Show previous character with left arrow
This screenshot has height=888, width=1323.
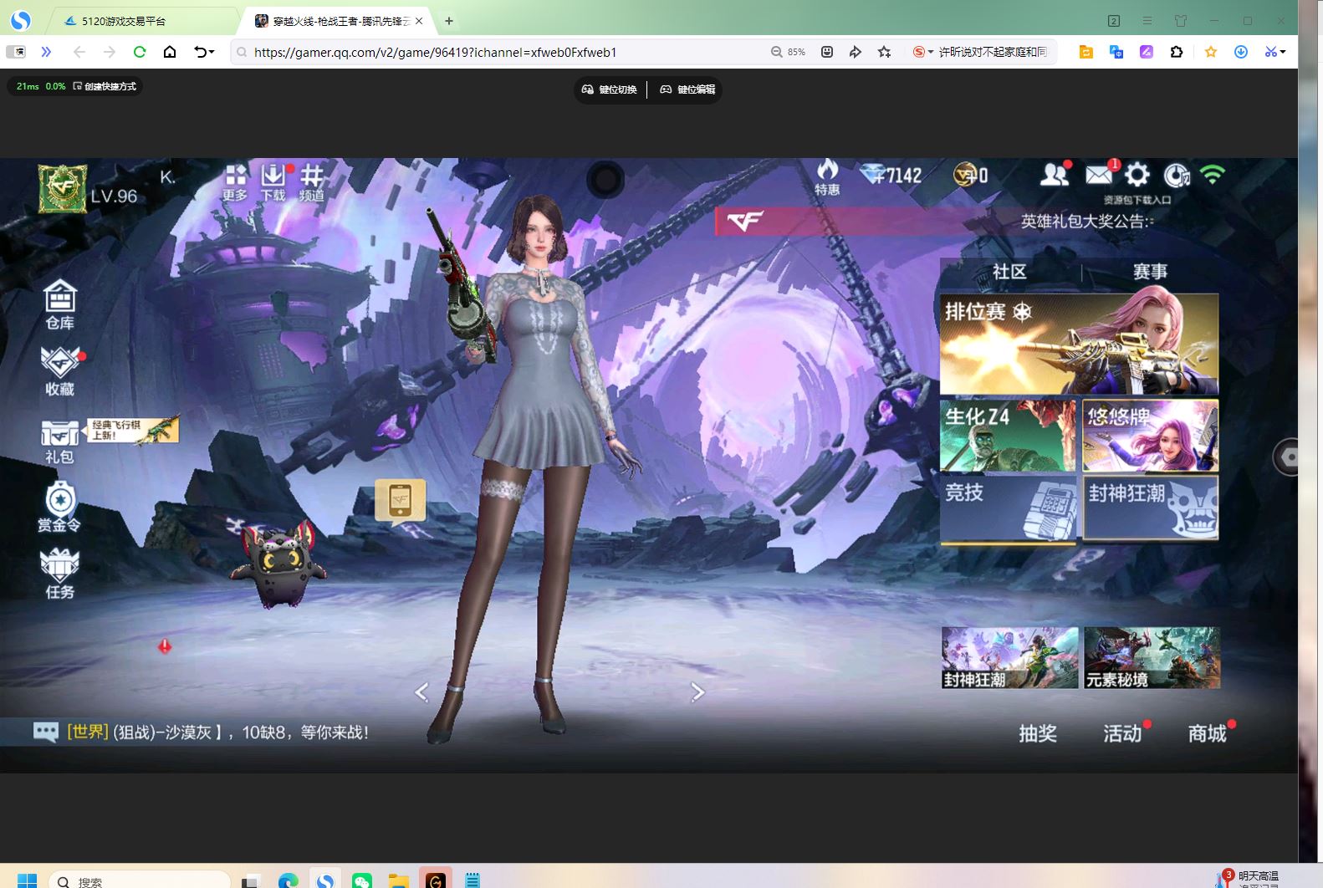coord(421,692)
